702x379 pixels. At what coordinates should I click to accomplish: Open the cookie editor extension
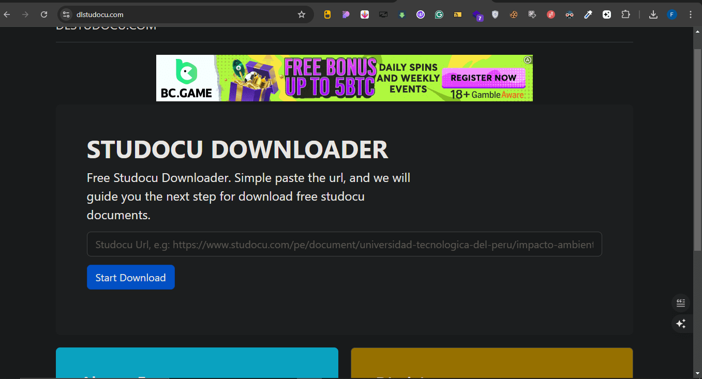(x=514, y=14)
